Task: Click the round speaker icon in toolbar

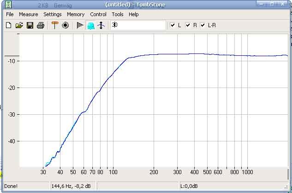Action: tap(66, 25)
